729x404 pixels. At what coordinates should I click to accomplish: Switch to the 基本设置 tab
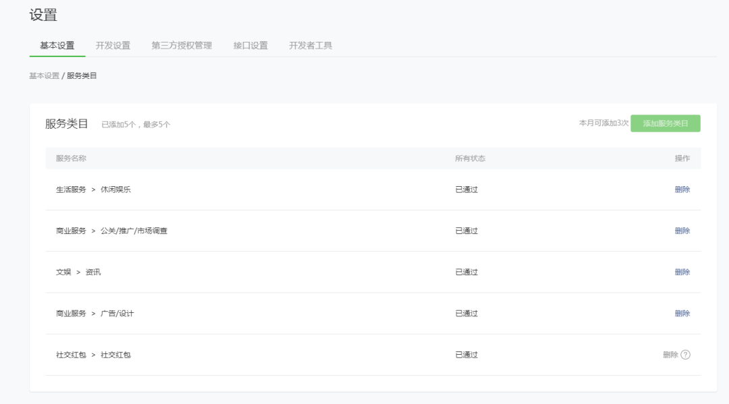point(57,45)
